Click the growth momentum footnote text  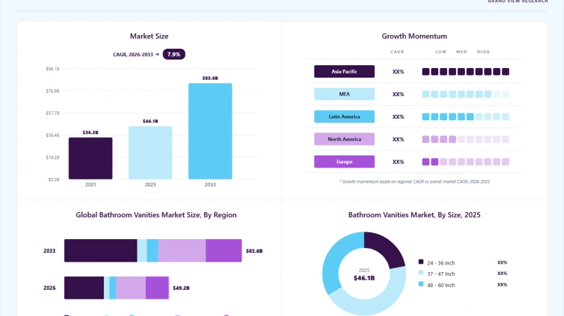[414, 181]
